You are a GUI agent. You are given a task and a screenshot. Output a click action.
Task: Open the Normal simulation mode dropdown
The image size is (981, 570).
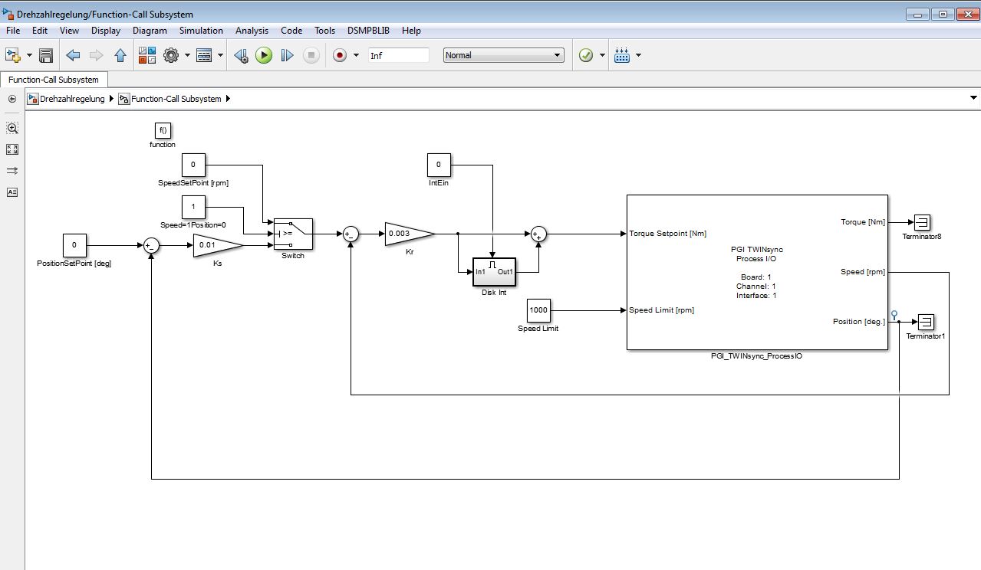503,55
